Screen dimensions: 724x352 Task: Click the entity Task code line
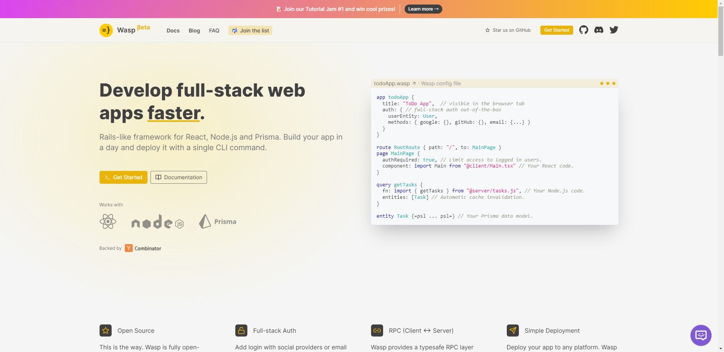click(454, 216)
